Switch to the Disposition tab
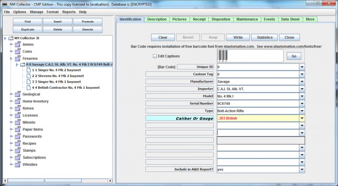Image resolution: width=338 pixels, height=186 pixels. pyautogui.click(x=221, y=19)
